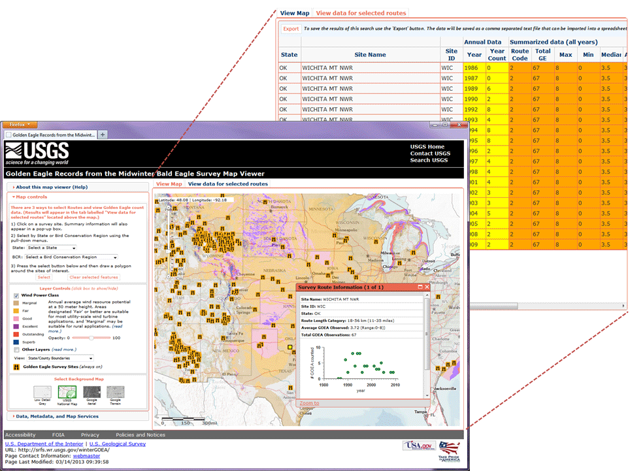The height and width of the screenshot is (471, 630).
Task: Click the USA.gov logo in footer
Action: 417,446
